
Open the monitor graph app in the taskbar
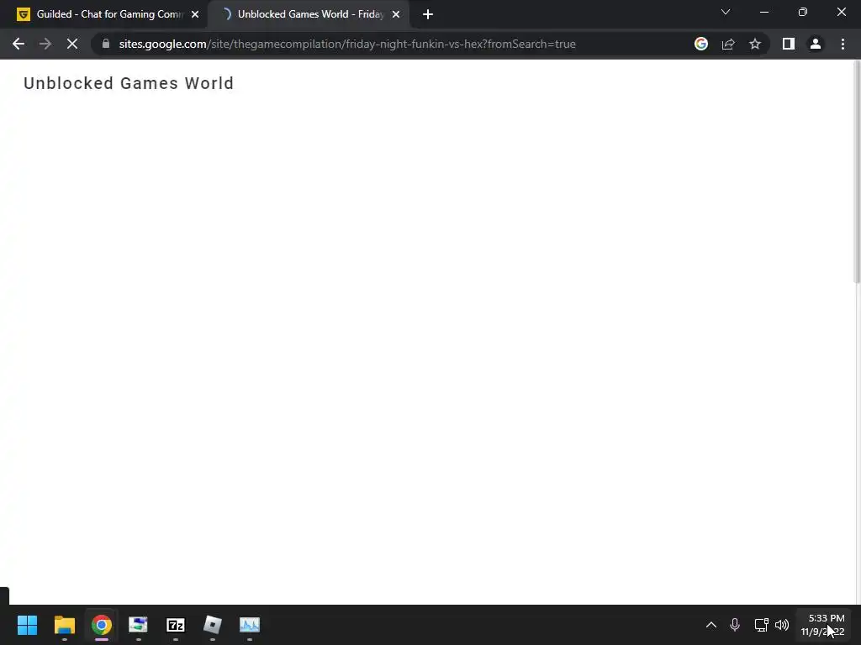pyautogui.click(x=250, y=625)
